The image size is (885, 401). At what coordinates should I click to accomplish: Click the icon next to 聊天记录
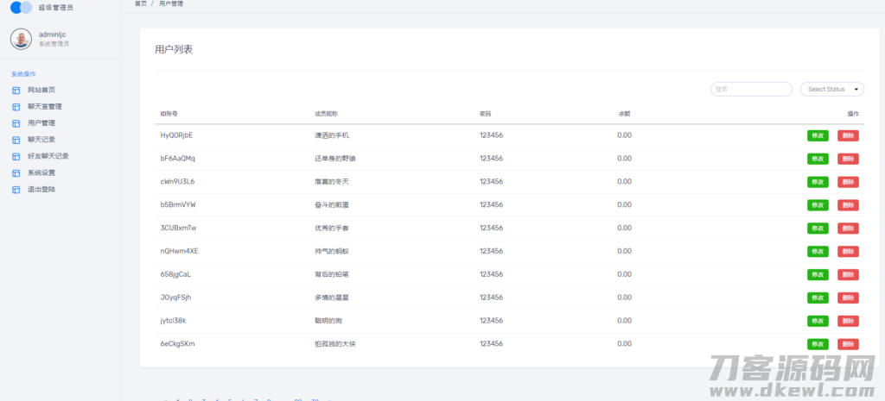click(x=16, y=140)
